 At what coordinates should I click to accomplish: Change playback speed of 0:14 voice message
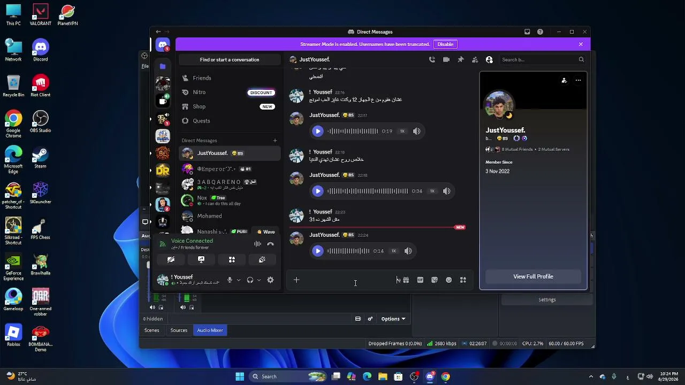coord(394,251)
